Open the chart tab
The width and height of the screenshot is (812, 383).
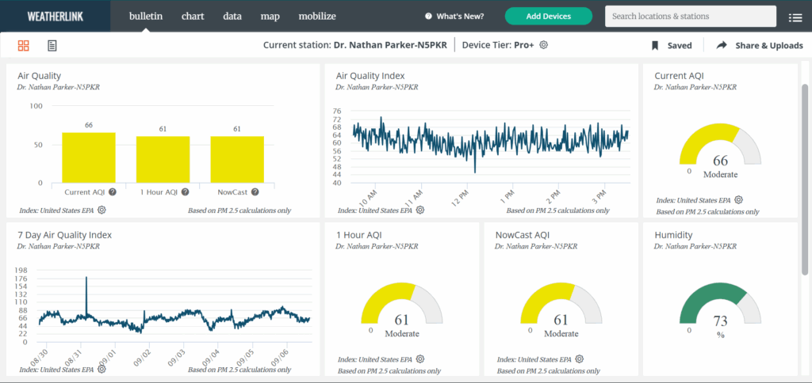tap(193, 16)
